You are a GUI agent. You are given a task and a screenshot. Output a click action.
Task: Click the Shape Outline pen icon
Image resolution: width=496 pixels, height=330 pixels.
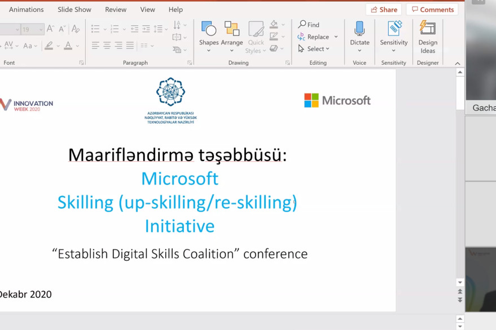point(274,36)
